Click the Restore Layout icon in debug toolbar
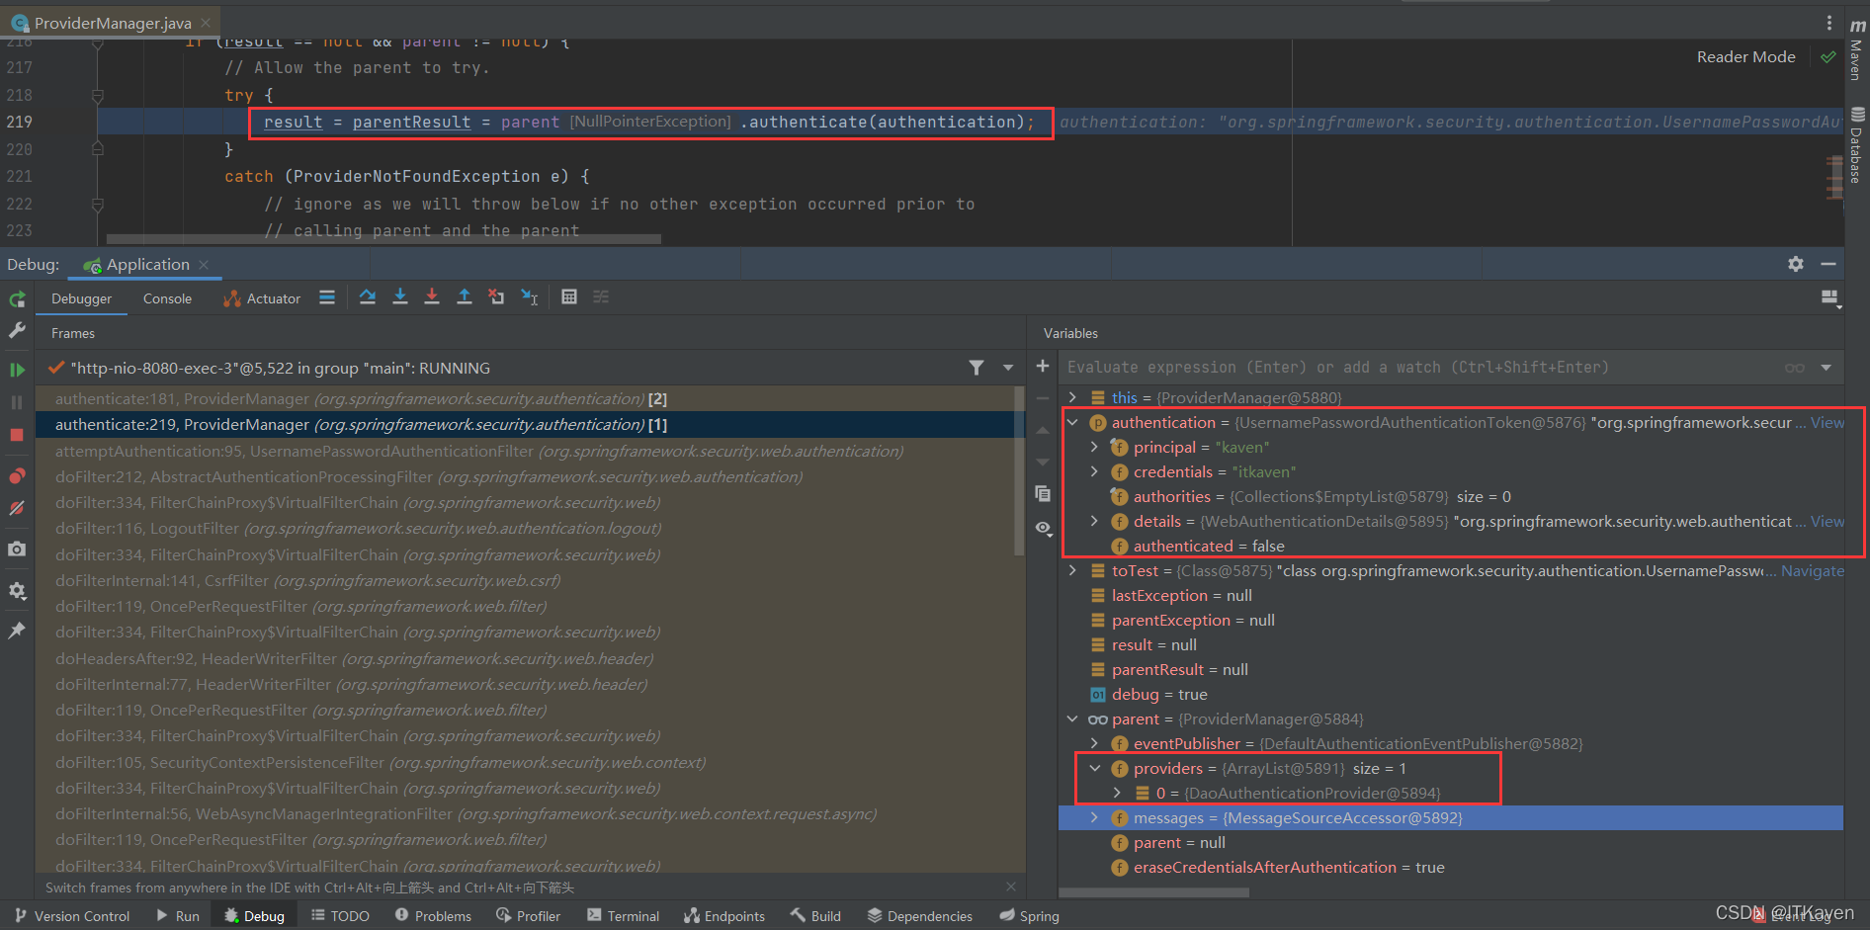1870x930 pixels. pos(1829,298)
